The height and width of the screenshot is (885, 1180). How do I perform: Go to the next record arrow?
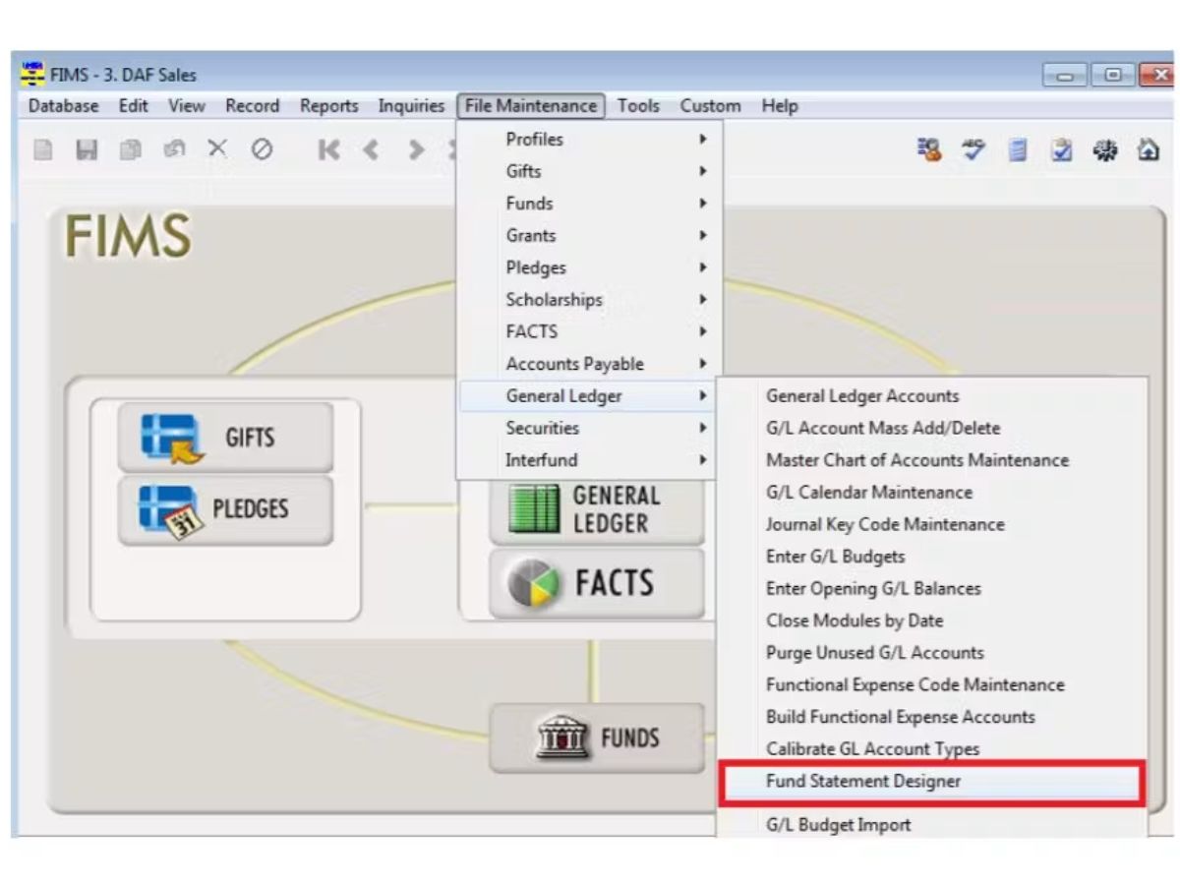point(416,149)
